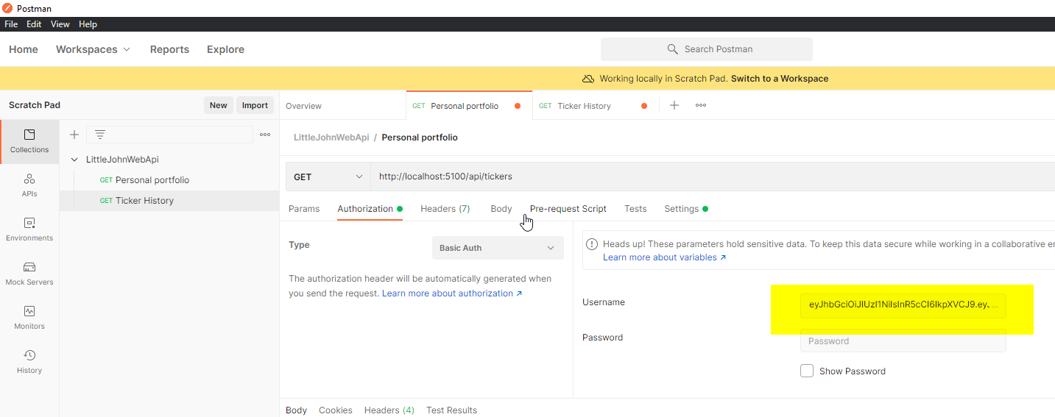Open the Monitors sidebar panel
Image resolution: width=1055 pixels, height=417 pixels.
tap(29, 318)
